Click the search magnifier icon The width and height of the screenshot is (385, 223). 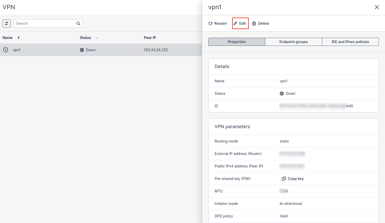(78, 23)
